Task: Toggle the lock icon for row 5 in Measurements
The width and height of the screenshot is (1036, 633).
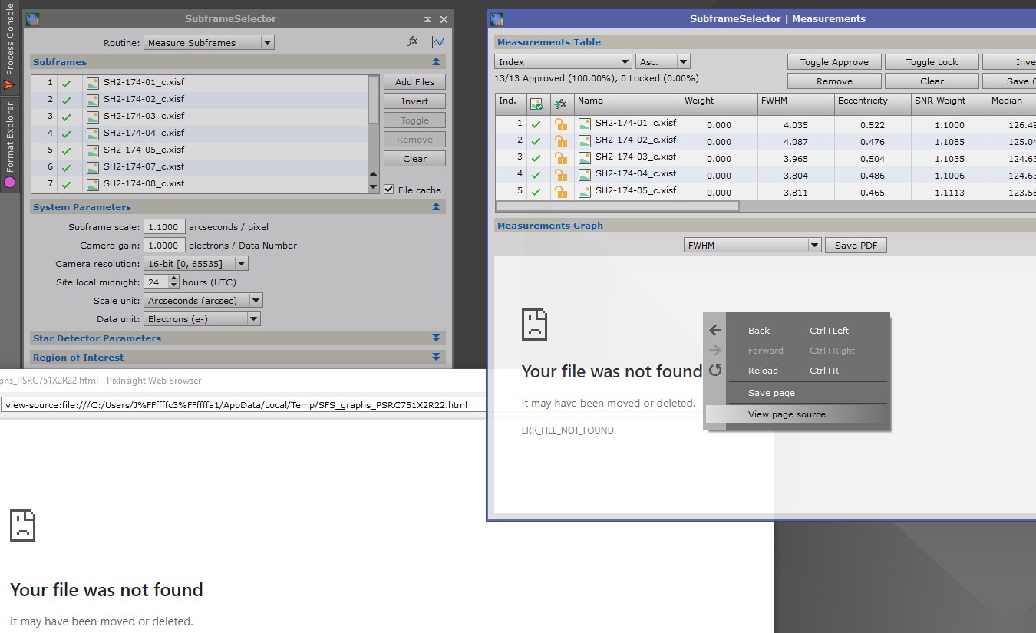Action: [x=561, y=192]
